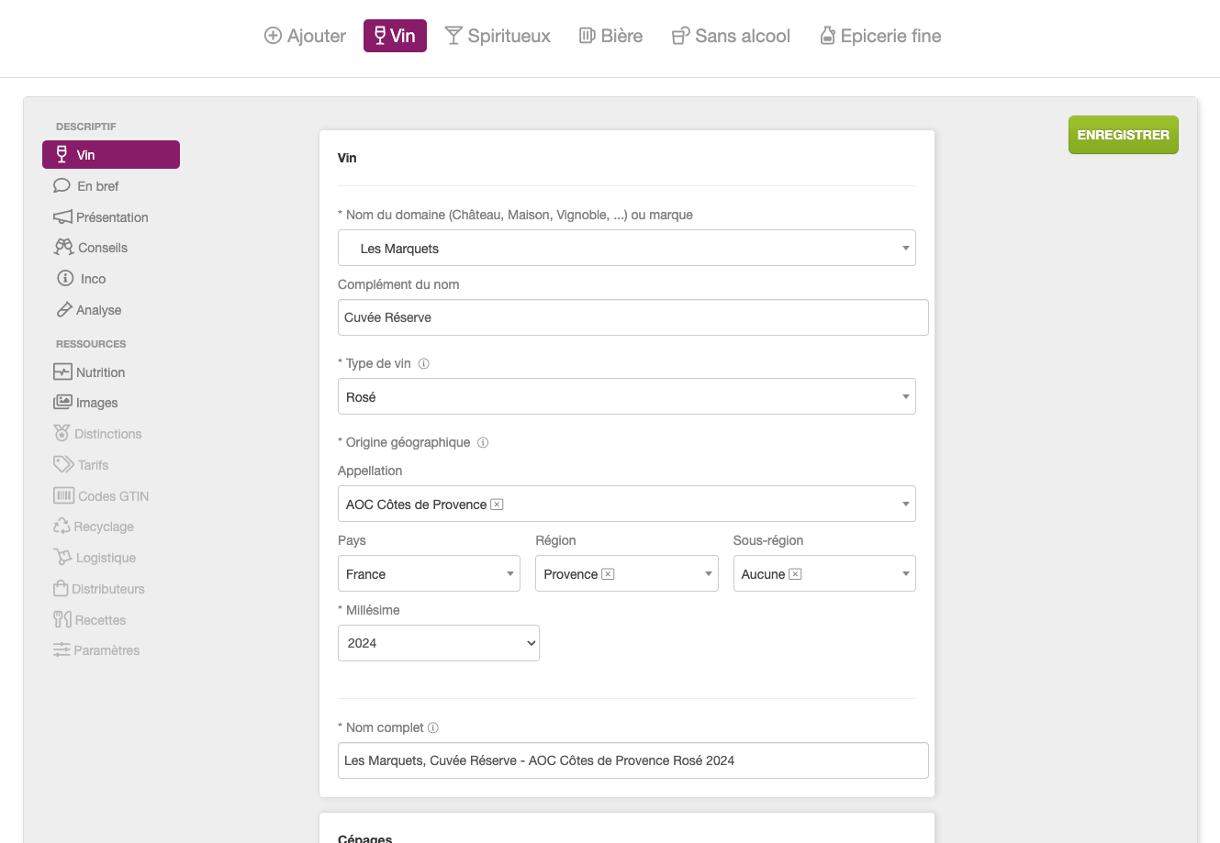
Task: Click the Enregistrer button
Action: (1123, 135)
